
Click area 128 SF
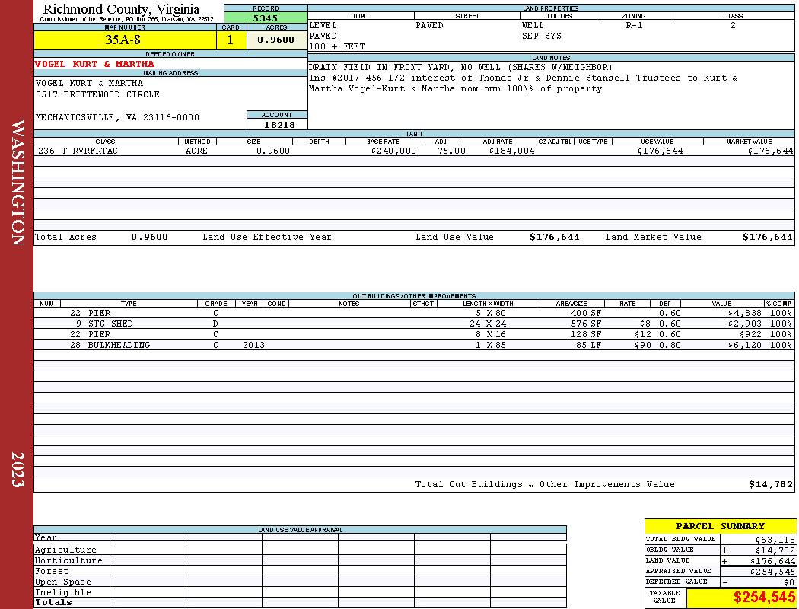pyautogui.click(x=586, y=334)
